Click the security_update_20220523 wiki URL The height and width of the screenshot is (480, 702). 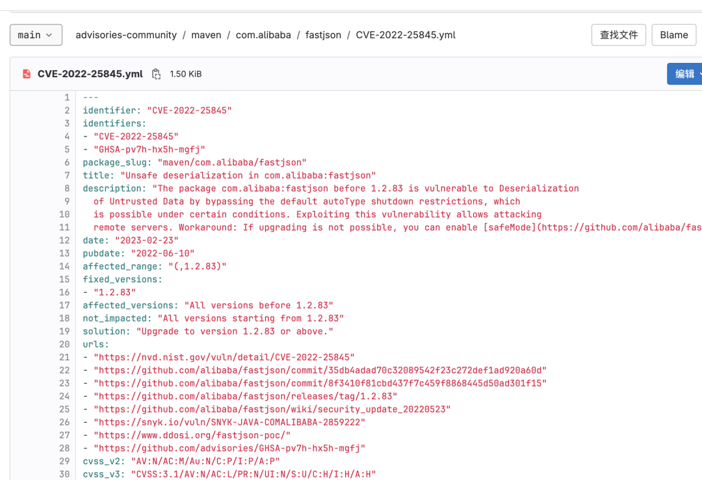coord(272,409)
